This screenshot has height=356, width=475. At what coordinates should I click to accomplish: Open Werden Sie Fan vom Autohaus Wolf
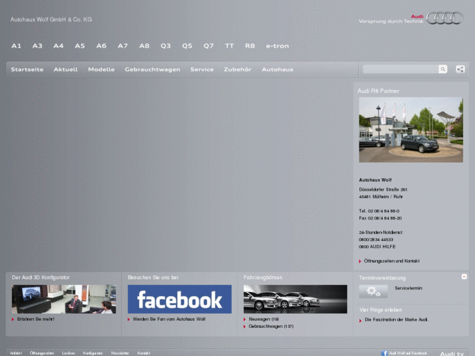(x=169, y=319)
